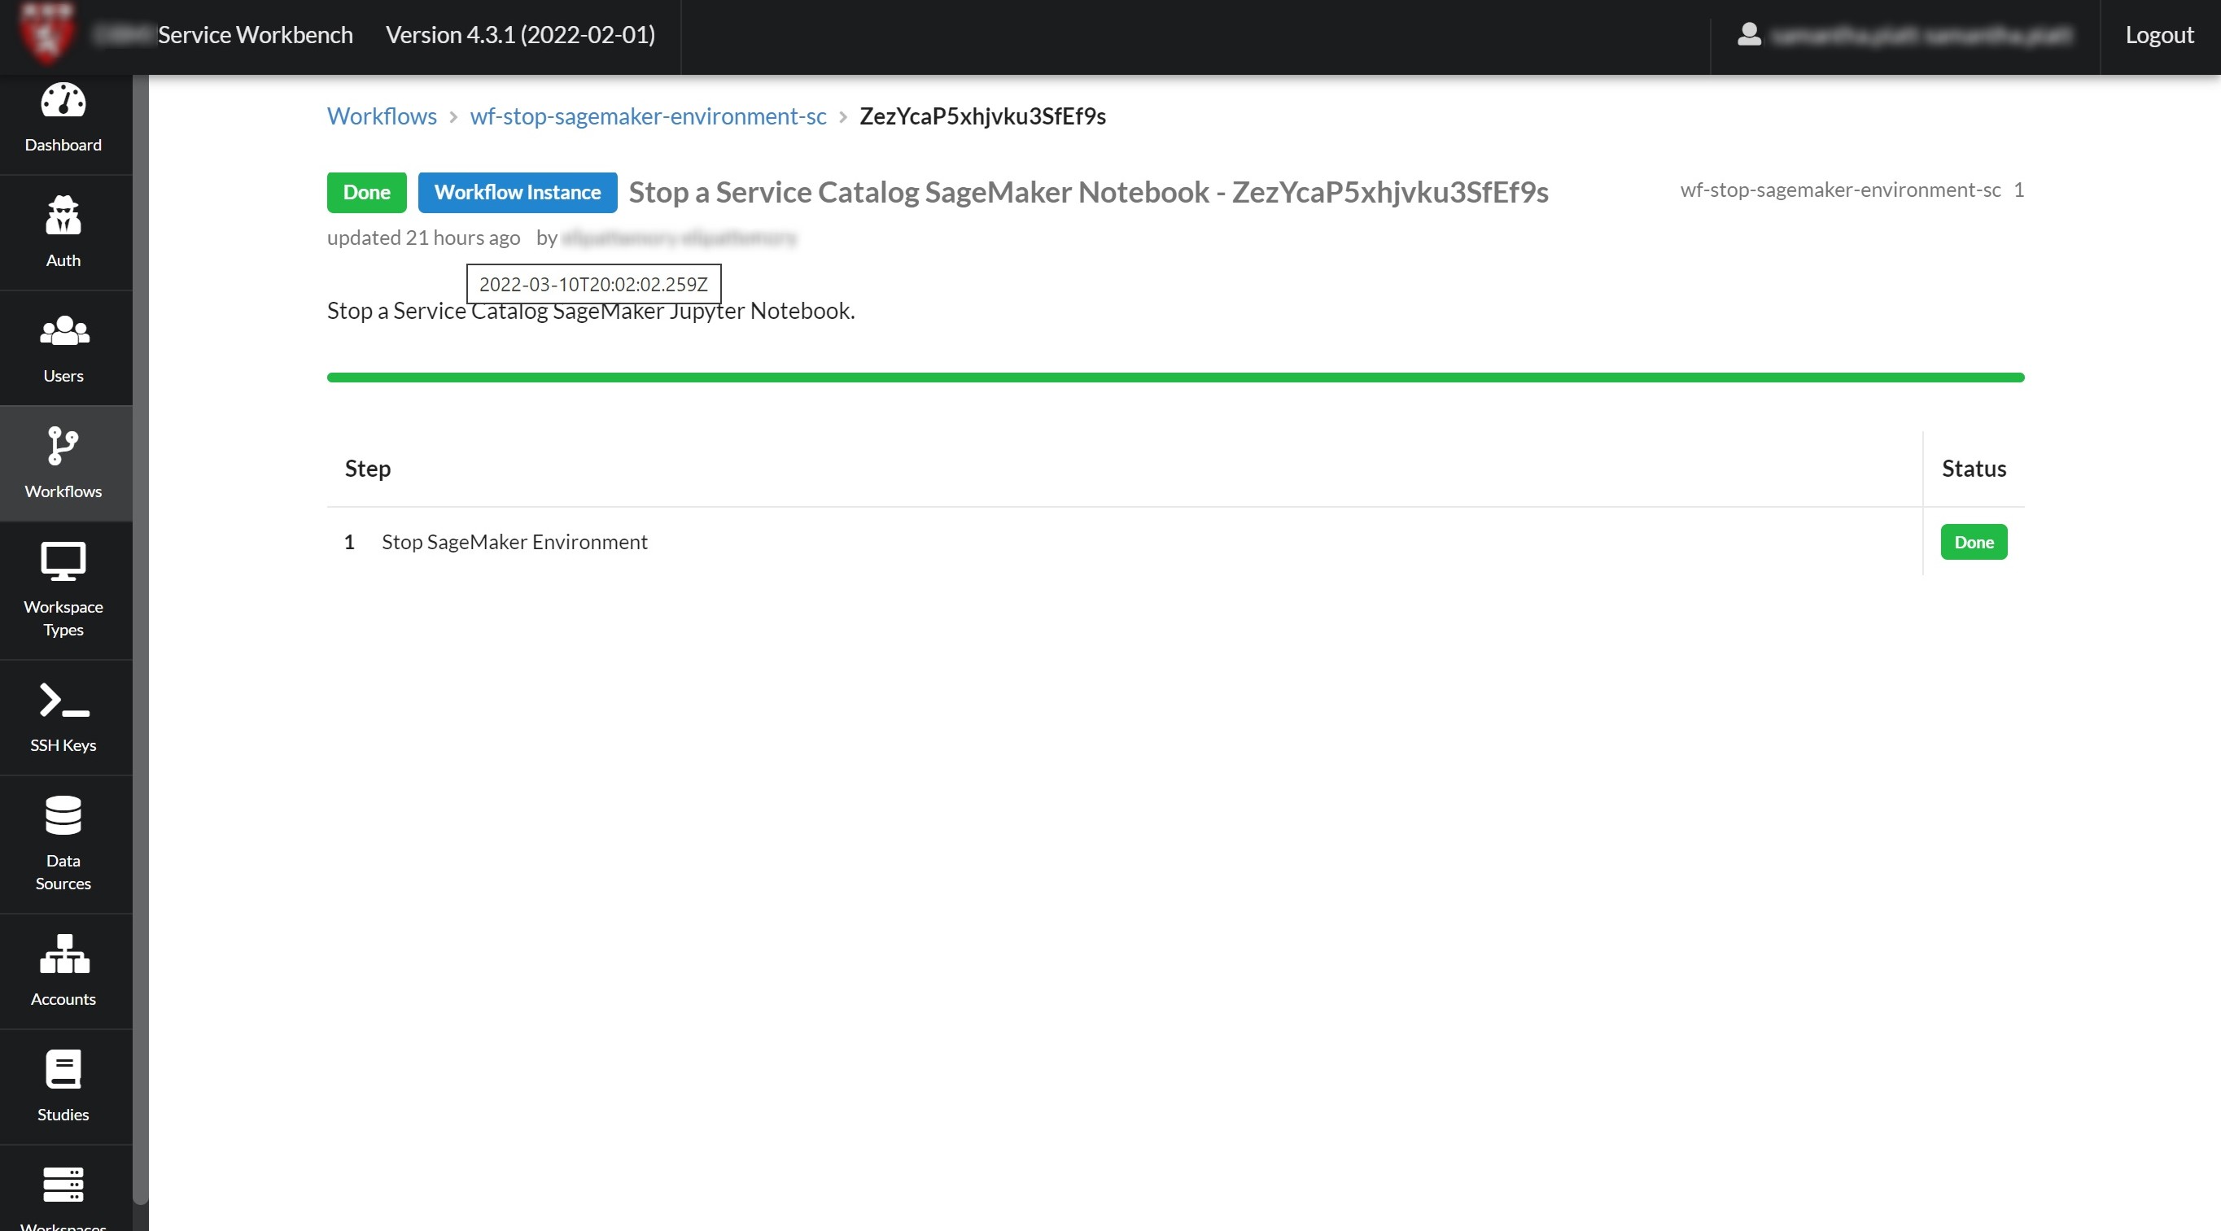Click the Workflow Instance button
2221x1231 pixels.
518,192
